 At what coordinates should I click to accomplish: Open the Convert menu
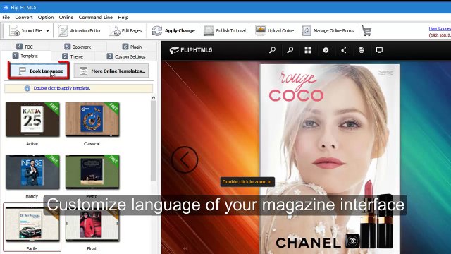tap(24, 17)
